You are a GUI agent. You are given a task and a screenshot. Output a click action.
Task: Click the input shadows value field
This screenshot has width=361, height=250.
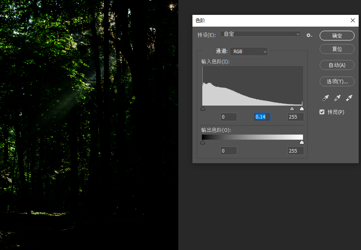pos(229,117)
